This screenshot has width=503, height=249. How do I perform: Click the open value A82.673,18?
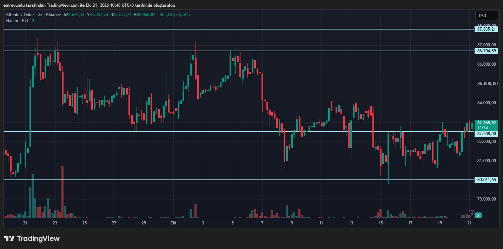pos(74,15)
